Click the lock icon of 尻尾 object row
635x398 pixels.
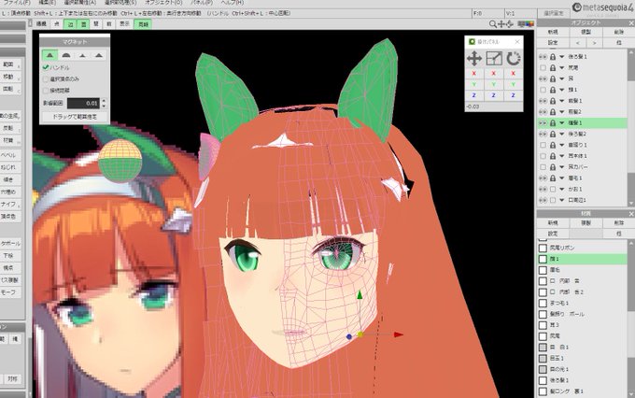coord(553,67)
